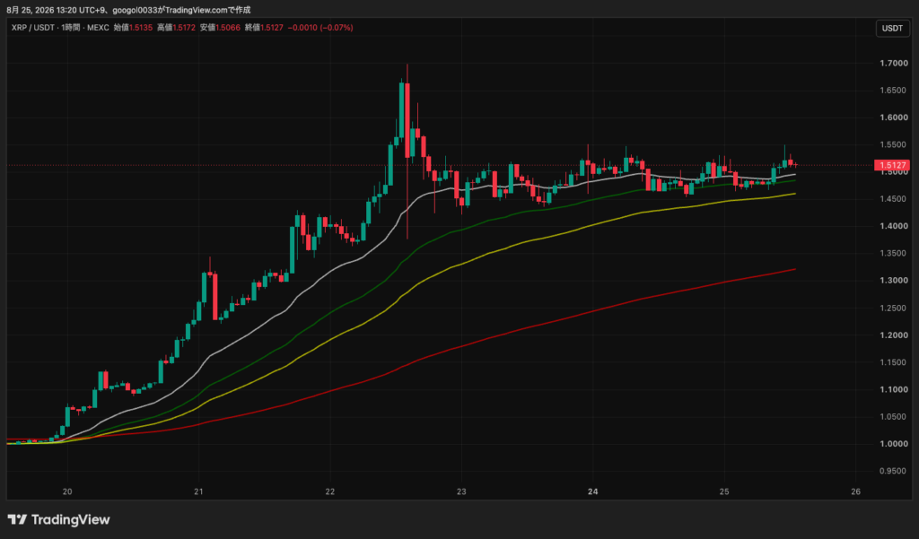The image size is (919, 539).
Task: Click the 1.3000 price axis label
Action: coord(894,281)
